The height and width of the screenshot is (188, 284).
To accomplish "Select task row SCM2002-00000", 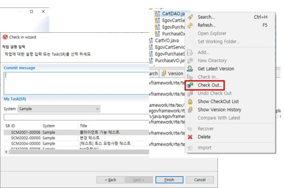I will pyautogui.click(x=76, y=138).
